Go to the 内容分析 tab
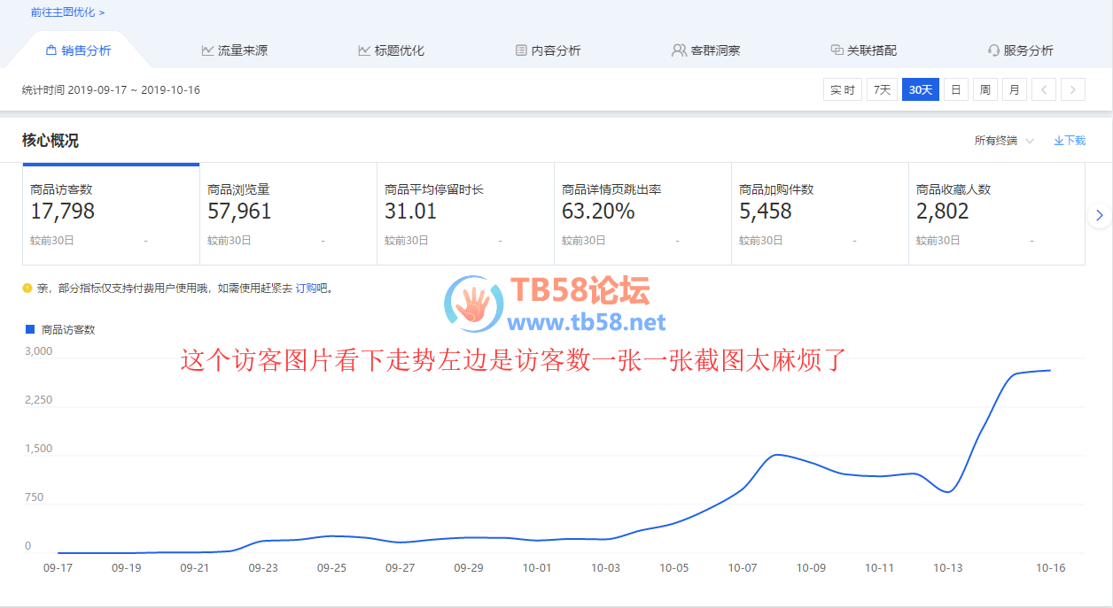1113x608 pixels. [548, 50]
